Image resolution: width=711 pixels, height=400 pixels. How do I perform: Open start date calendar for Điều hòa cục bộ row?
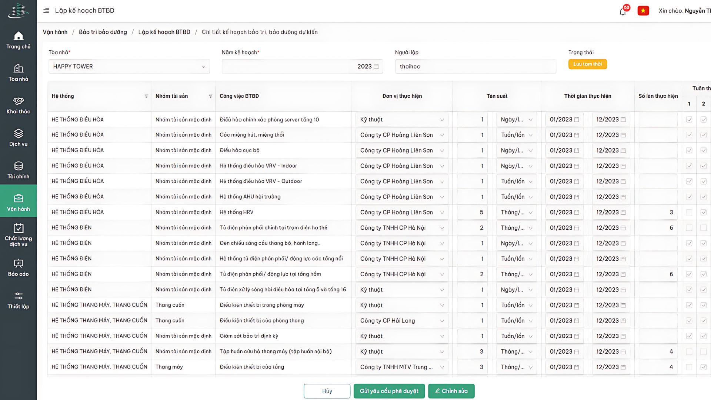(x=577, y=151)
